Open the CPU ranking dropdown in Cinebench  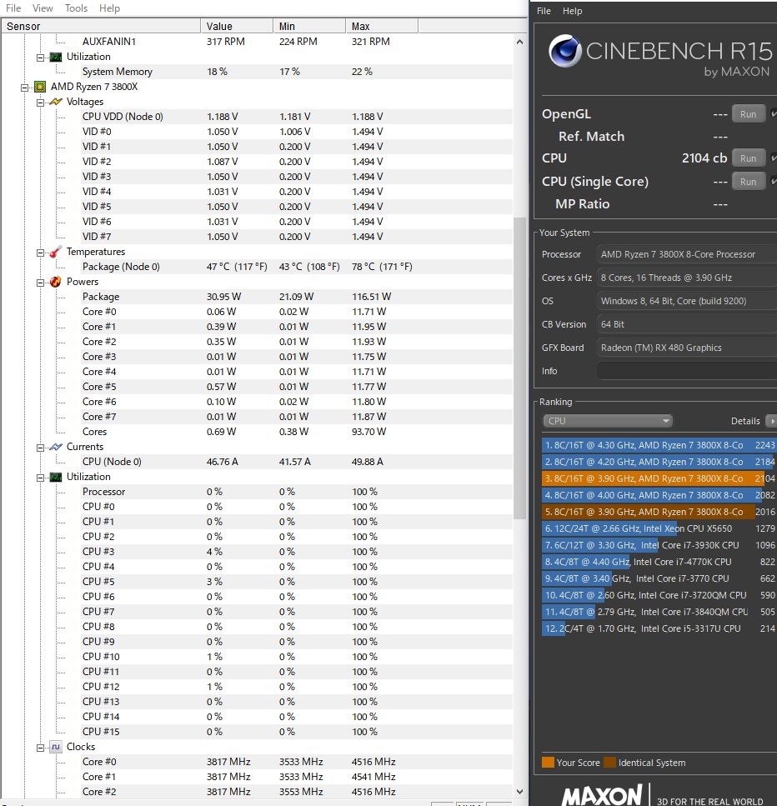tap(607, 421)
